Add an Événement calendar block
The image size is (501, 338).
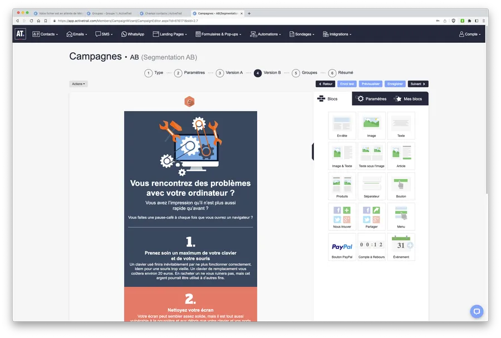(x=401, y=247)
